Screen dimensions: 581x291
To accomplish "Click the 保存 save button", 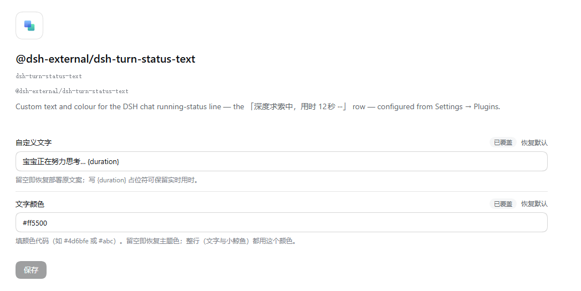I will [x=30, y=270].
